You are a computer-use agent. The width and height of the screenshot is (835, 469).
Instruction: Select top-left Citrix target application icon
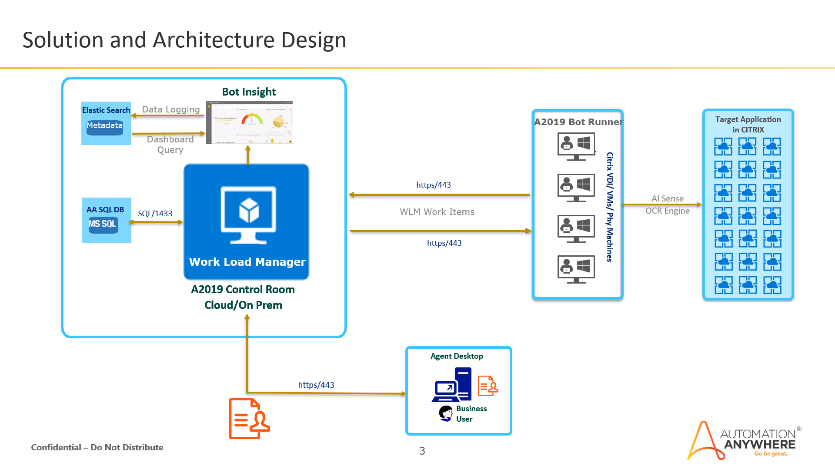723,147
